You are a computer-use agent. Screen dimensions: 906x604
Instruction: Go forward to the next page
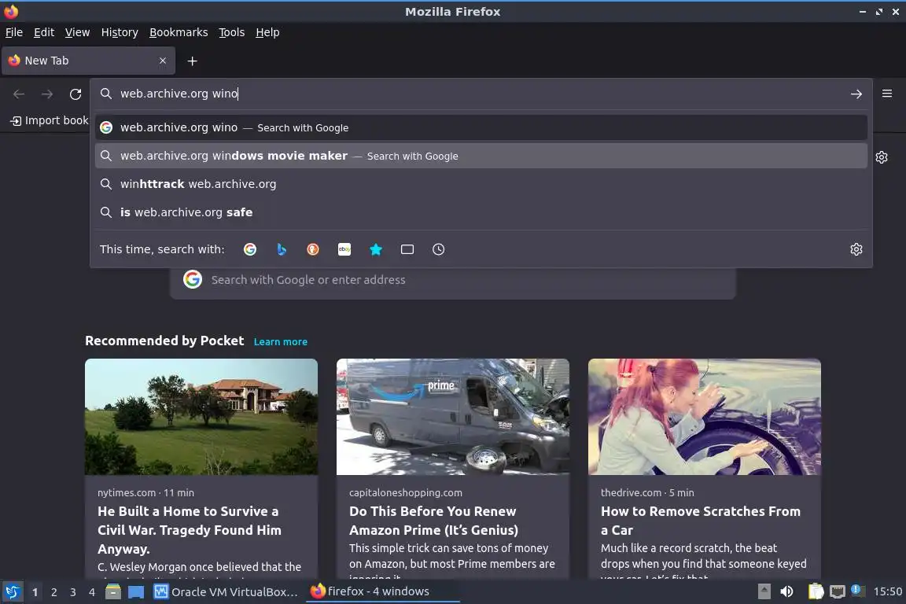47,94
